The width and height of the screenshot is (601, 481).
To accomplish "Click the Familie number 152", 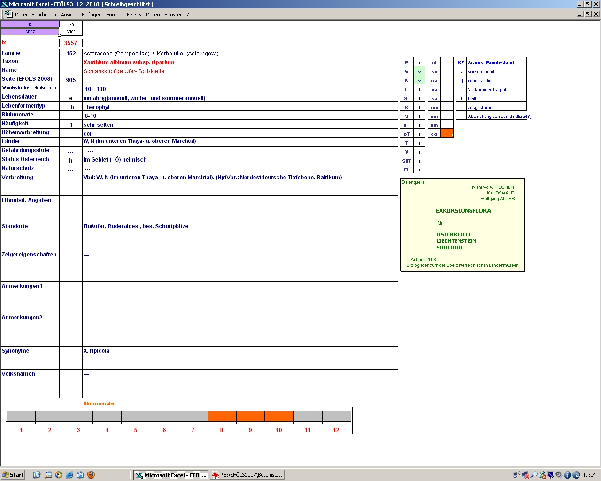I will pyautogui.click(x=71, y=53).
